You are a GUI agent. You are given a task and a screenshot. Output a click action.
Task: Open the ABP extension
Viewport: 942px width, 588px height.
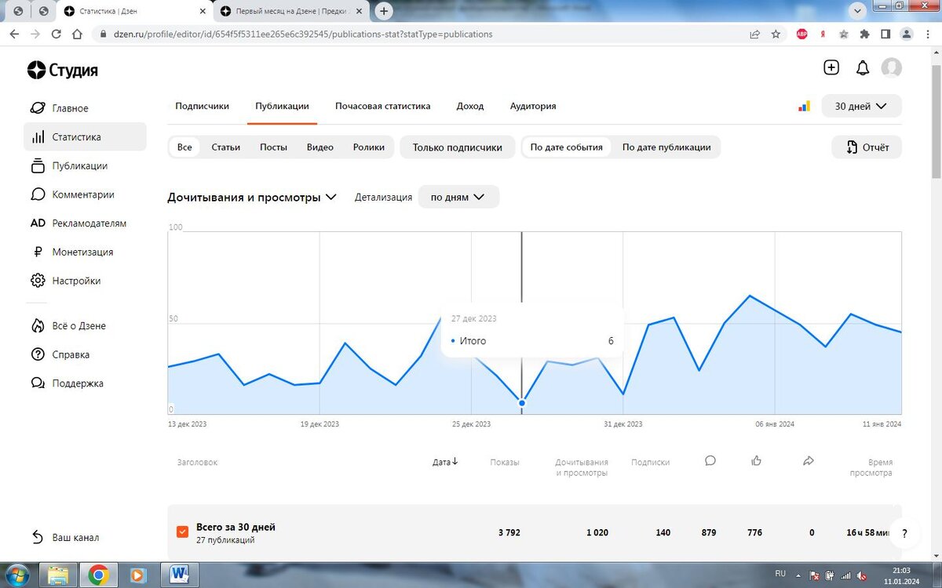(802, 34)
